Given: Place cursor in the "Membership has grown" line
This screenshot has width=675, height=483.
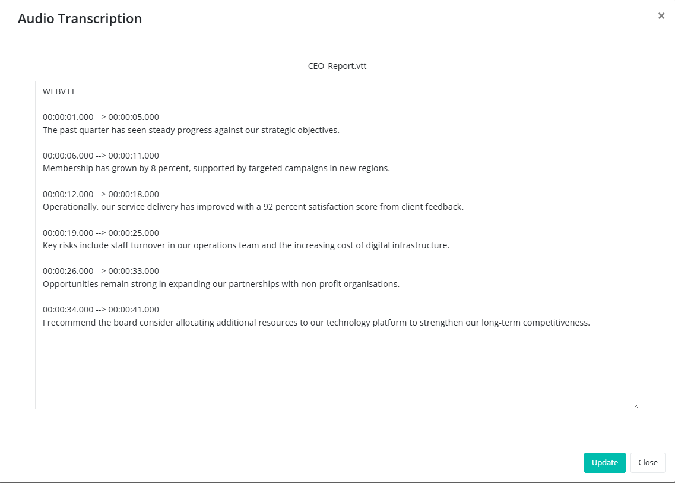Looking at the screenshot, I should [x=216, y=168].
